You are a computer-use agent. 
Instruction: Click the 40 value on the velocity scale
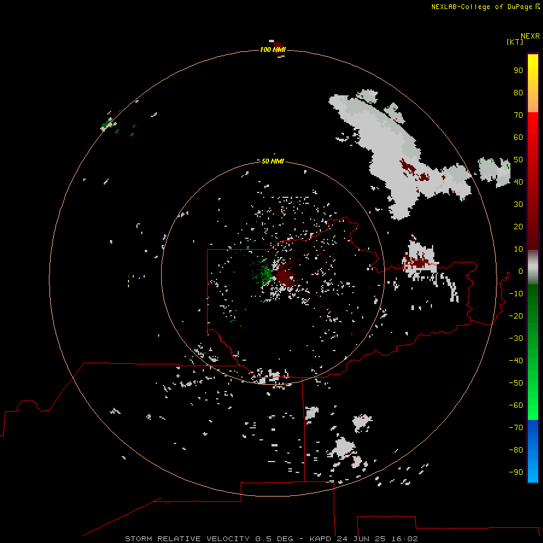(518, 182)
